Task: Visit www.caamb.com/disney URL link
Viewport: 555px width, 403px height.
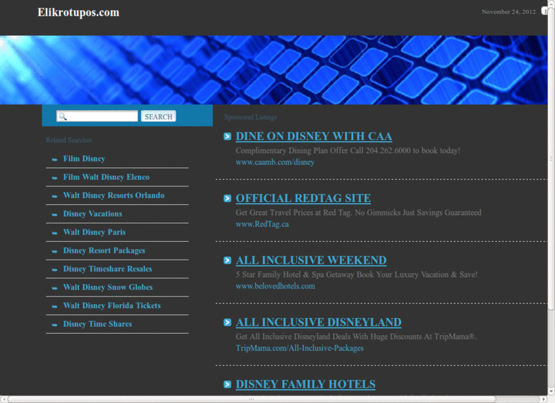Action: pyautogui.click(x=275, y=162)
